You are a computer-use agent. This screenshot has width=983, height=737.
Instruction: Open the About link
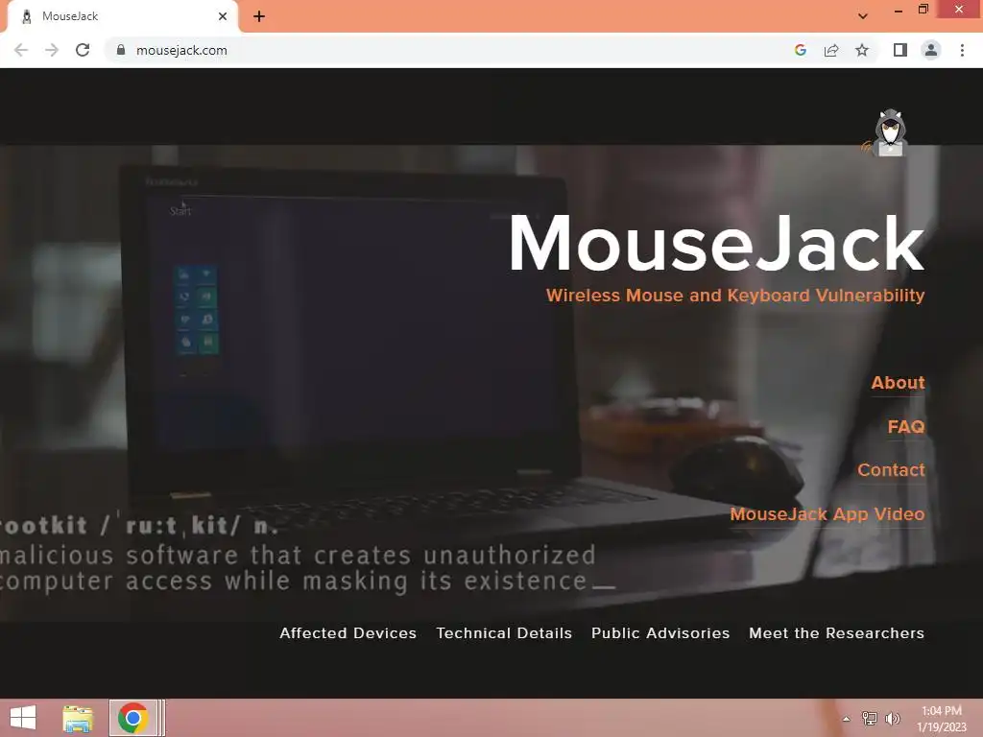click(898, 383)
